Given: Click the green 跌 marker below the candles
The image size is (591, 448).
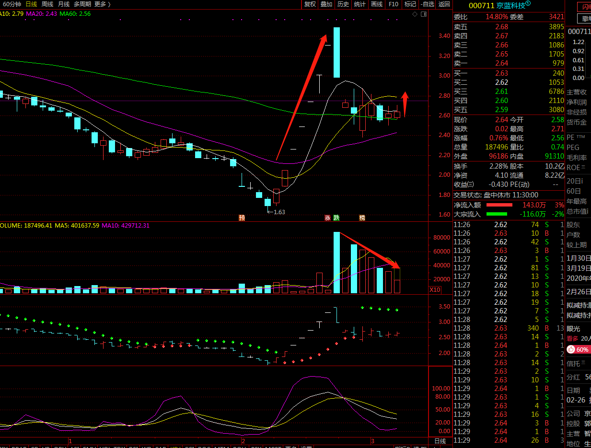Looking at the screenshot, I should point(336,218).
